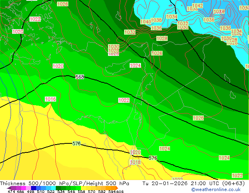Click the legend value 606
The image size is (249, 193).
(120, 191)
